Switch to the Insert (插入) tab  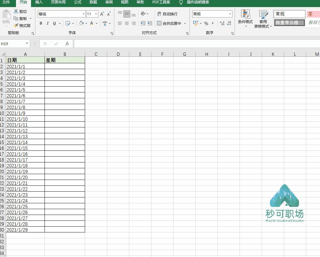(39, 2)
